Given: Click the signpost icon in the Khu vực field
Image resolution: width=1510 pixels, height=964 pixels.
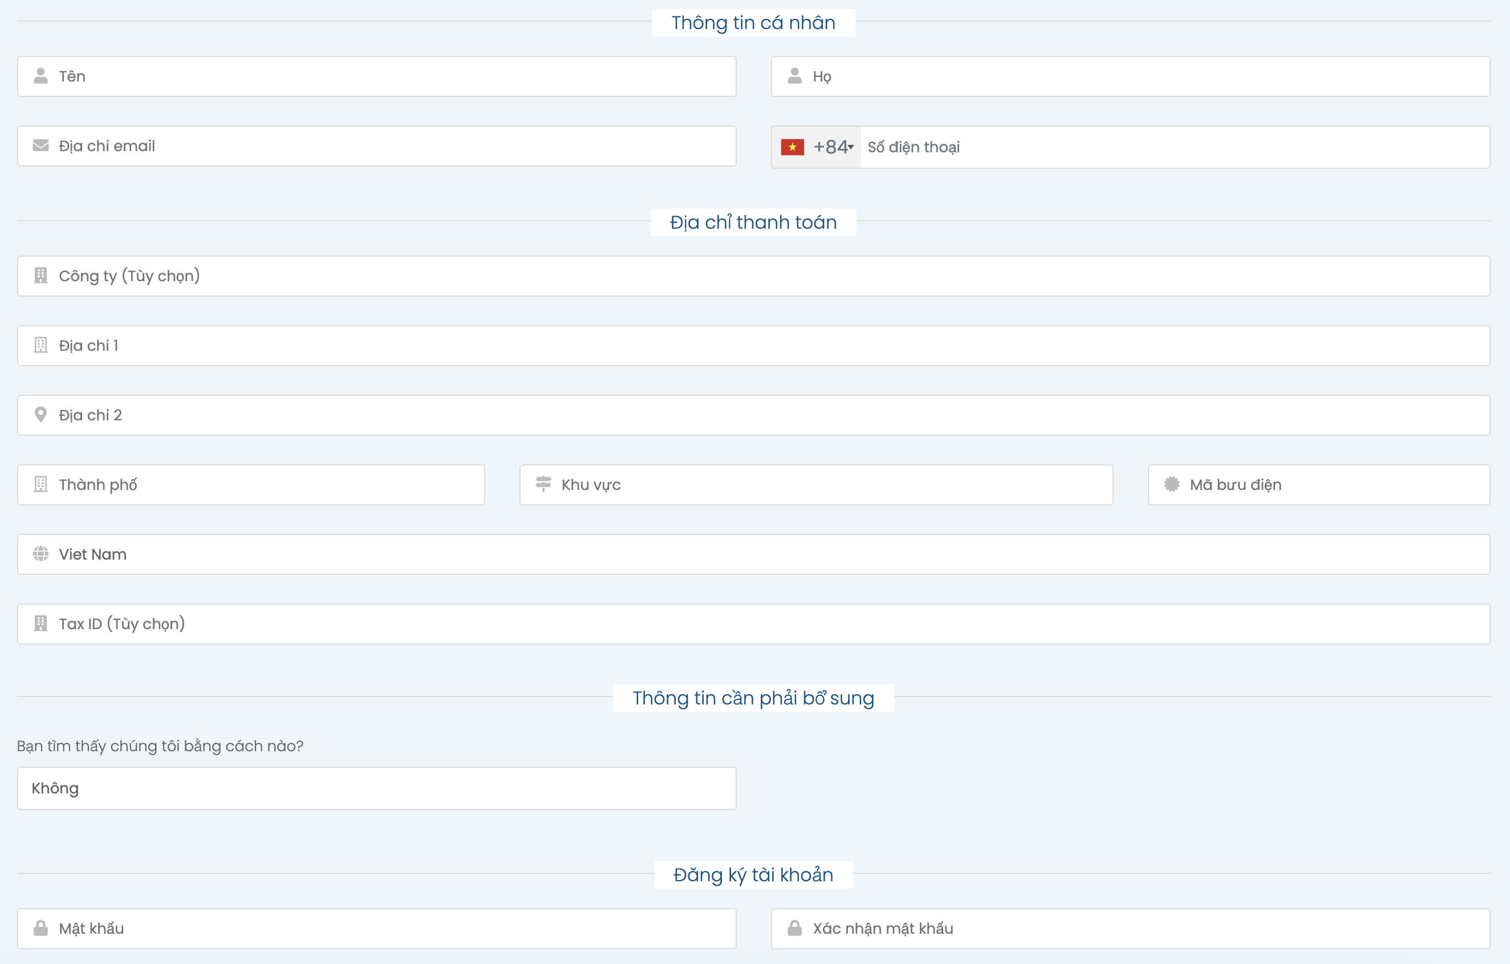Looking at the screenshot, I should click(x=543, y=484).
